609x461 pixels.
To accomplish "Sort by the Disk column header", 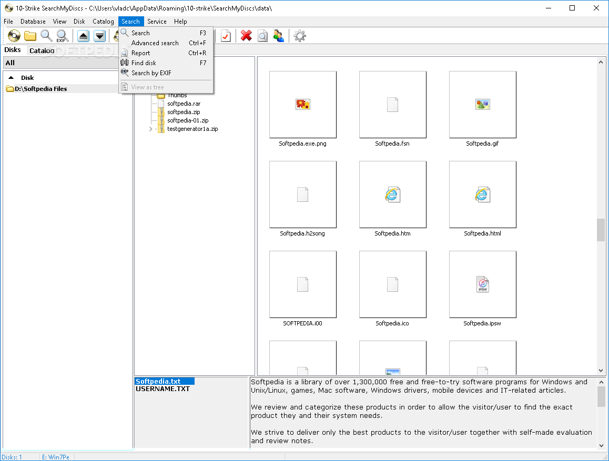I will (x=27, y=78).
